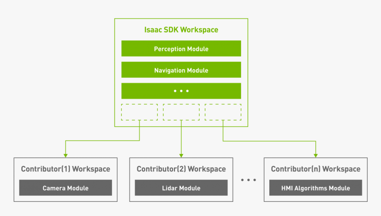This screenshot has width=381, height=216.
Task: Click the Contributor(2) Workspace heading
Action: (x=181, y=169)
